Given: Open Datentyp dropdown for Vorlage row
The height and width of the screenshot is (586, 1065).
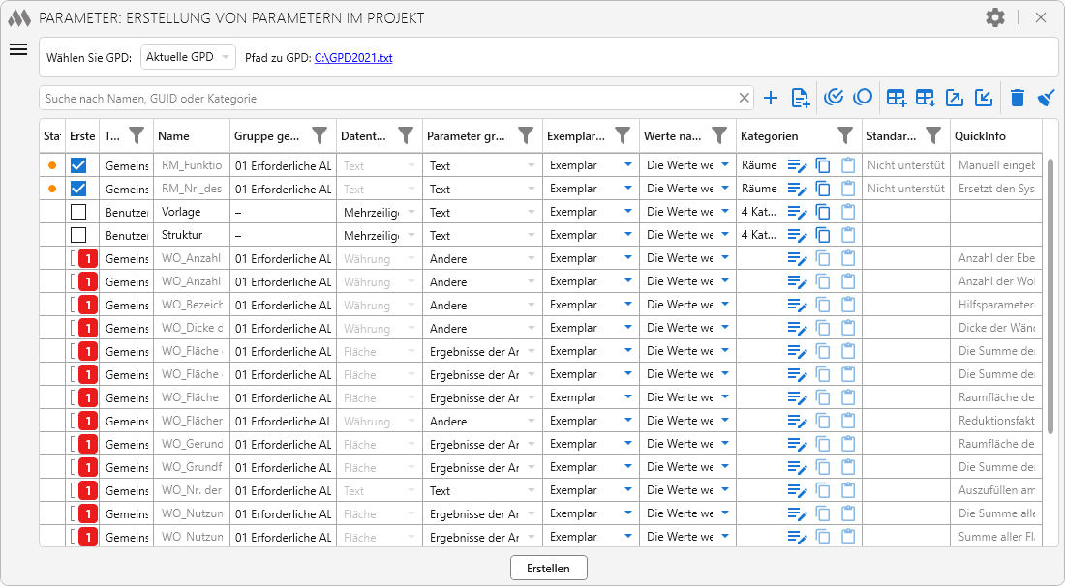Looking at the screenshot, I should (411, 212).
